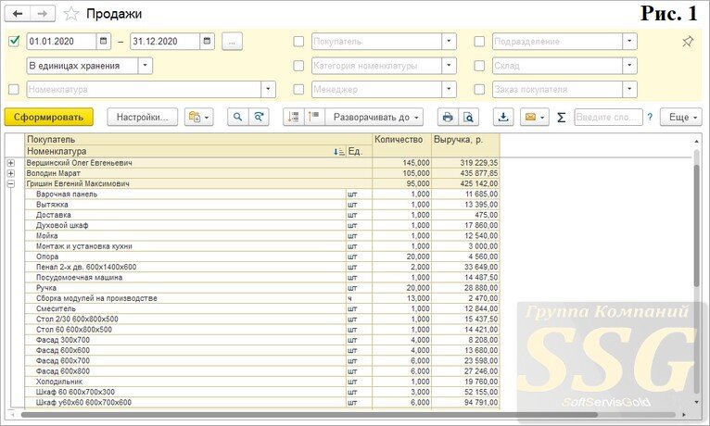710x426 pixels.
Task: Open the Настройки... button
Action: 142,117
